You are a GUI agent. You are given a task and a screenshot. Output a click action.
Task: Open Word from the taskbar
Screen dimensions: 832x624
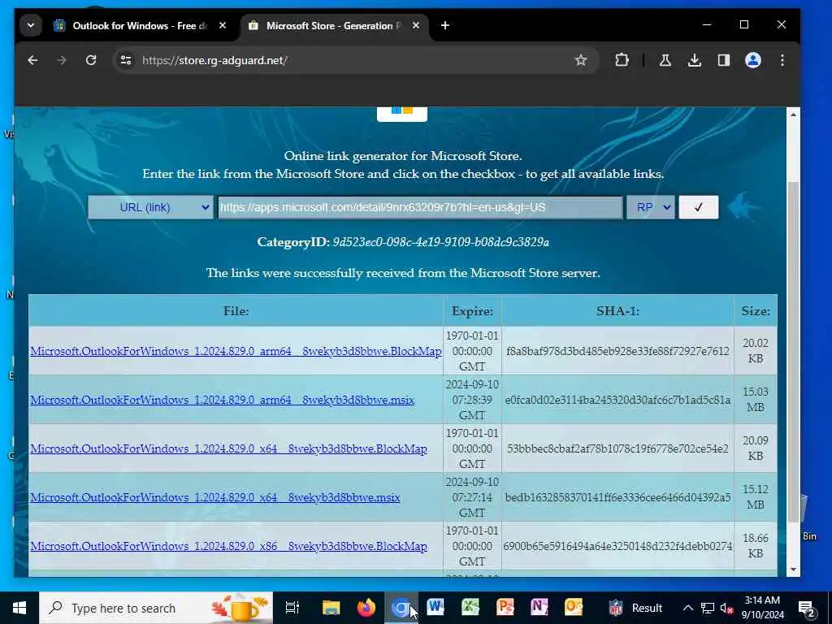coord(435,608)
